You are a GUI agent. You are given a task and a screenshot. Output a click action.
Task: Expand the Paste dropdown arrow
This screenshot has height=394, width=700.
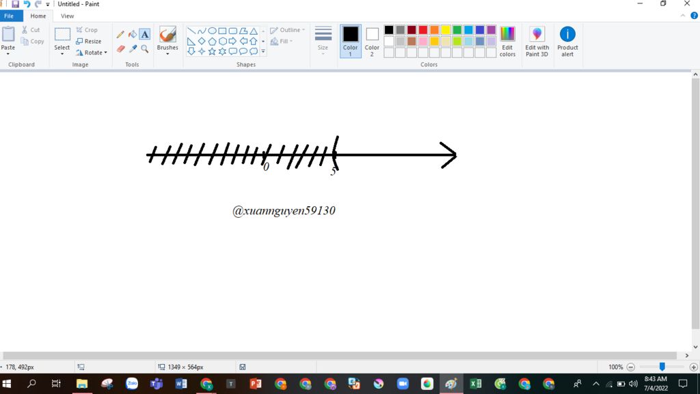(x=8, y=54)
